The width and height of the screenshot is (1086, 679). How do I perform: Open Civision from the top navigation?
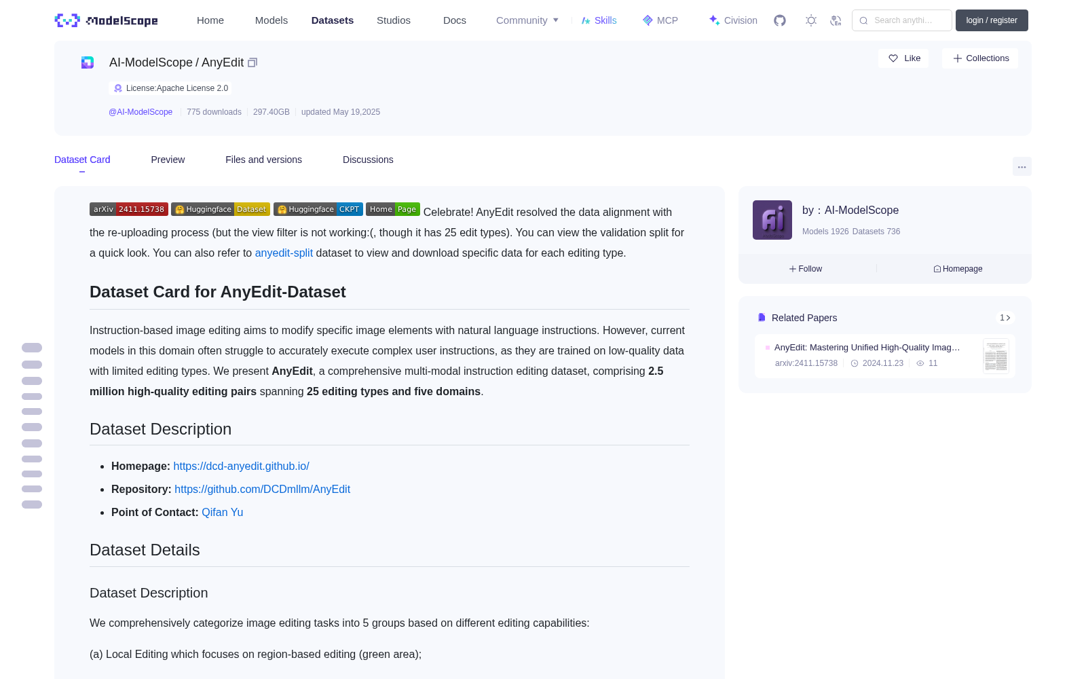click(x=733, y=20)
